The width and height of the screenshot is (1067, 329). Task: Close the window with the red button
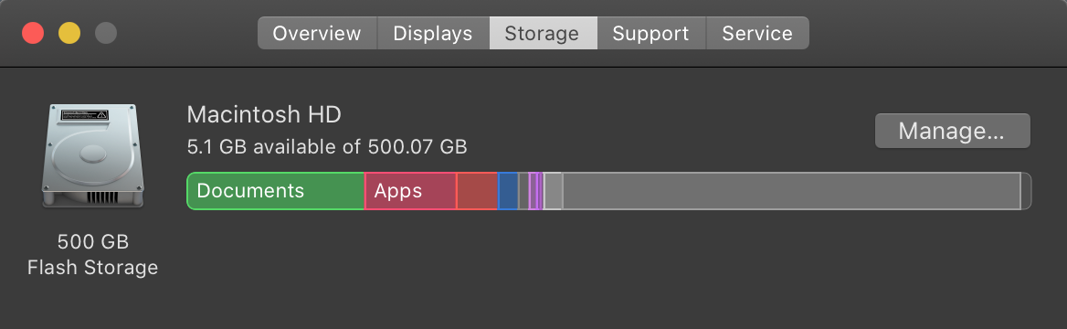pos(33,33)
